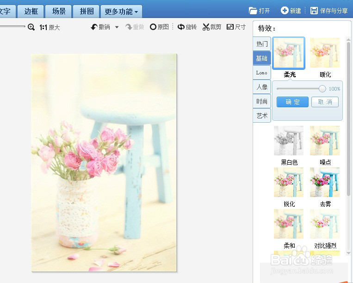Select the Lomo effects category
This screenshot has width=353, height=283.
262,73
